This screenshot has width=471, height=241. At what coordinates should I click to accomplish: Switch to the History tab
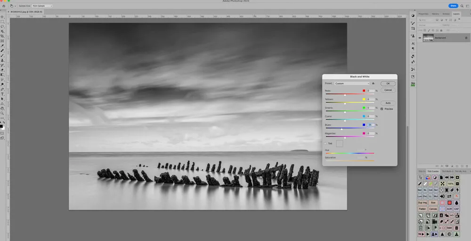(x=435, y=14)
